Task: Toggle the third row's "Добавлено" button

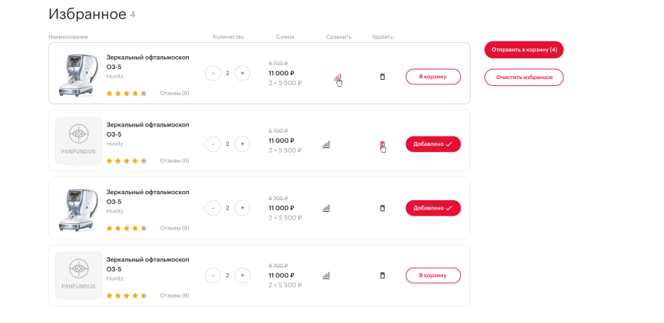Action: [433, 208]
